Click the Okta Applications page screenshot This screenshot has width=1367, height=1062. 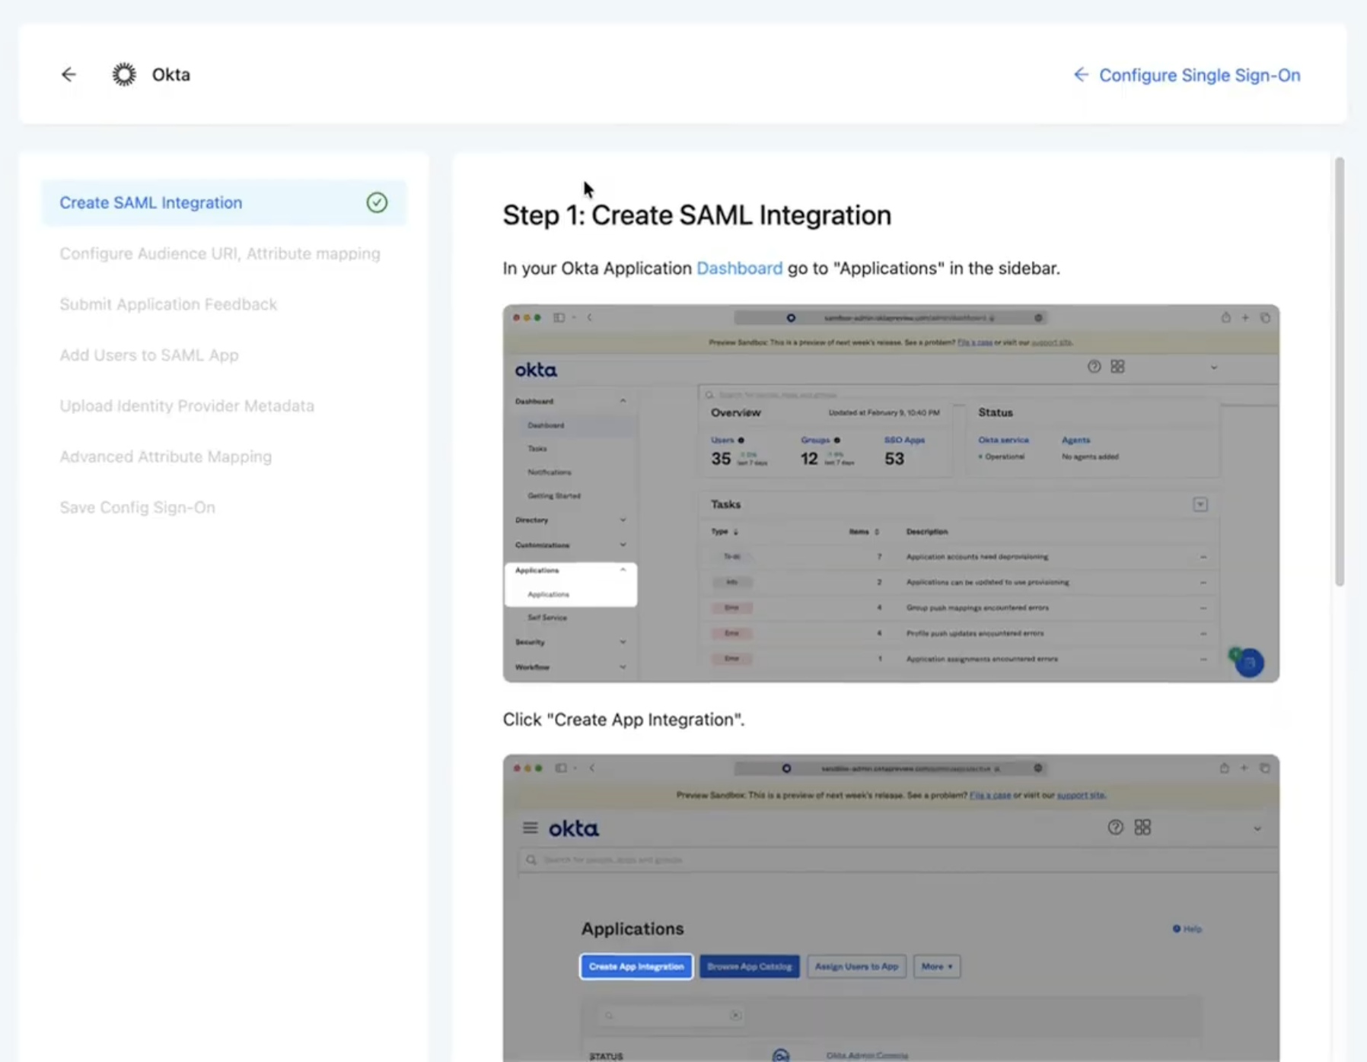click(891, 908)
